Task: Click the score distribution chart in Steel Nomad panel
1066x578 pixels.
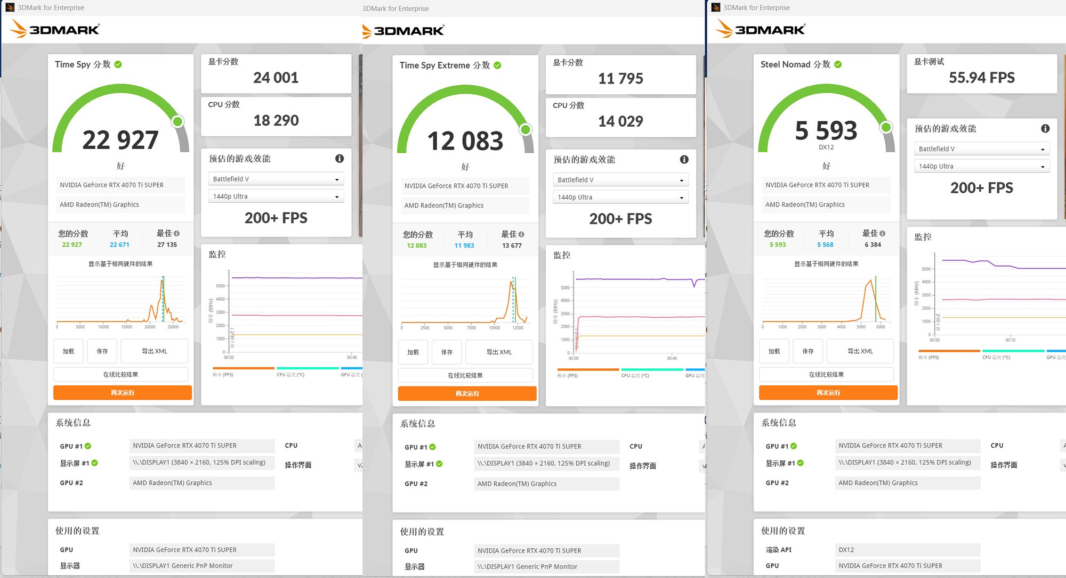Action: coord(826,300)
